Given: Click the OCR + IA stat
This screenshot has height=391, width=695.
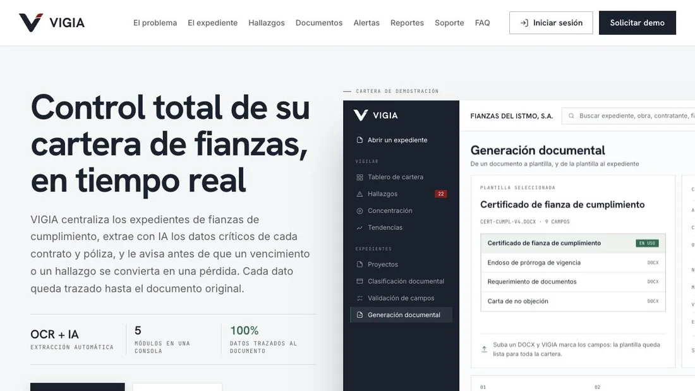Looking at the screenshot, I should [72, 339].
